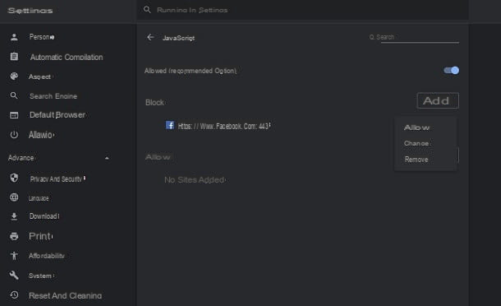Click the Search Engine magnifier icon
Viewport: 501px width, 306px height.
tap(14, 95)
